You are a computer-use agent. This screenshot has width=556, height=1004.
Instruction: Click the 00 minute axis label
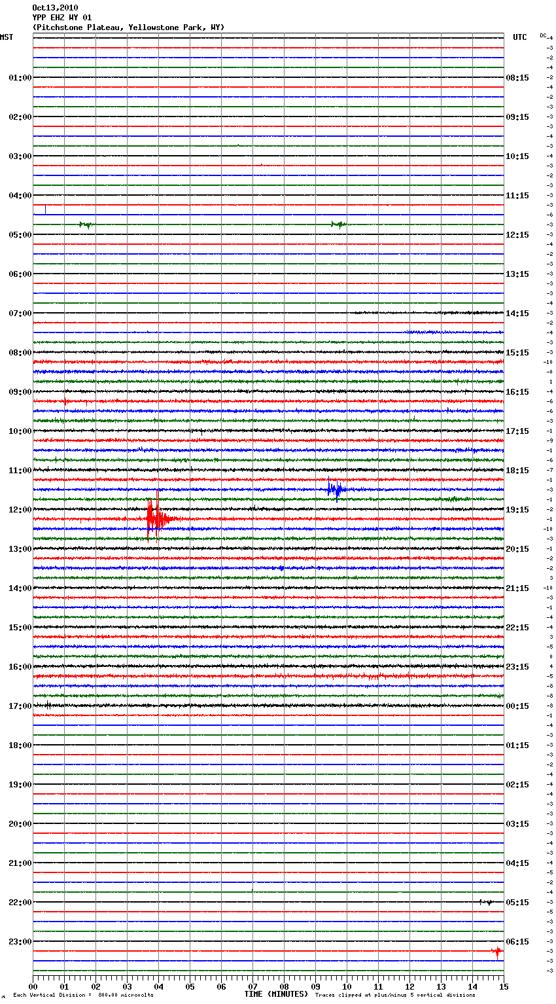(33, 986)
